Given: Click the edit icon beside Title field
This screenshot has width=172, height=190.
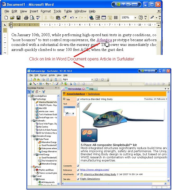Looking at the screenshot, I should [x=78, y=99].
